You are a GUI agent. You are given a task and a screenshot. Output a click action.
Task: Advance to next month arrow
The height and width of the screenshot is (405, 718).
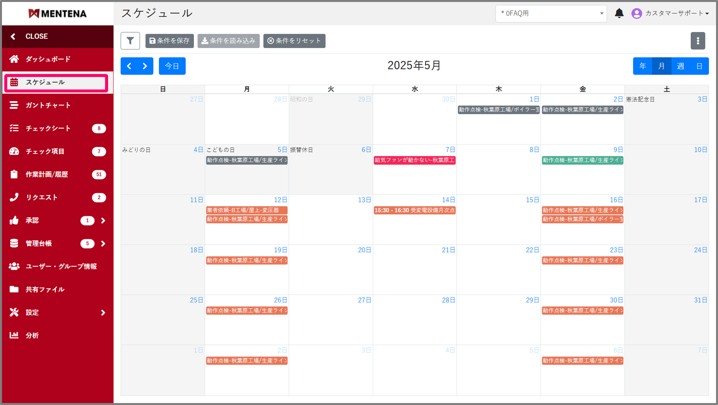click(145, 66)
